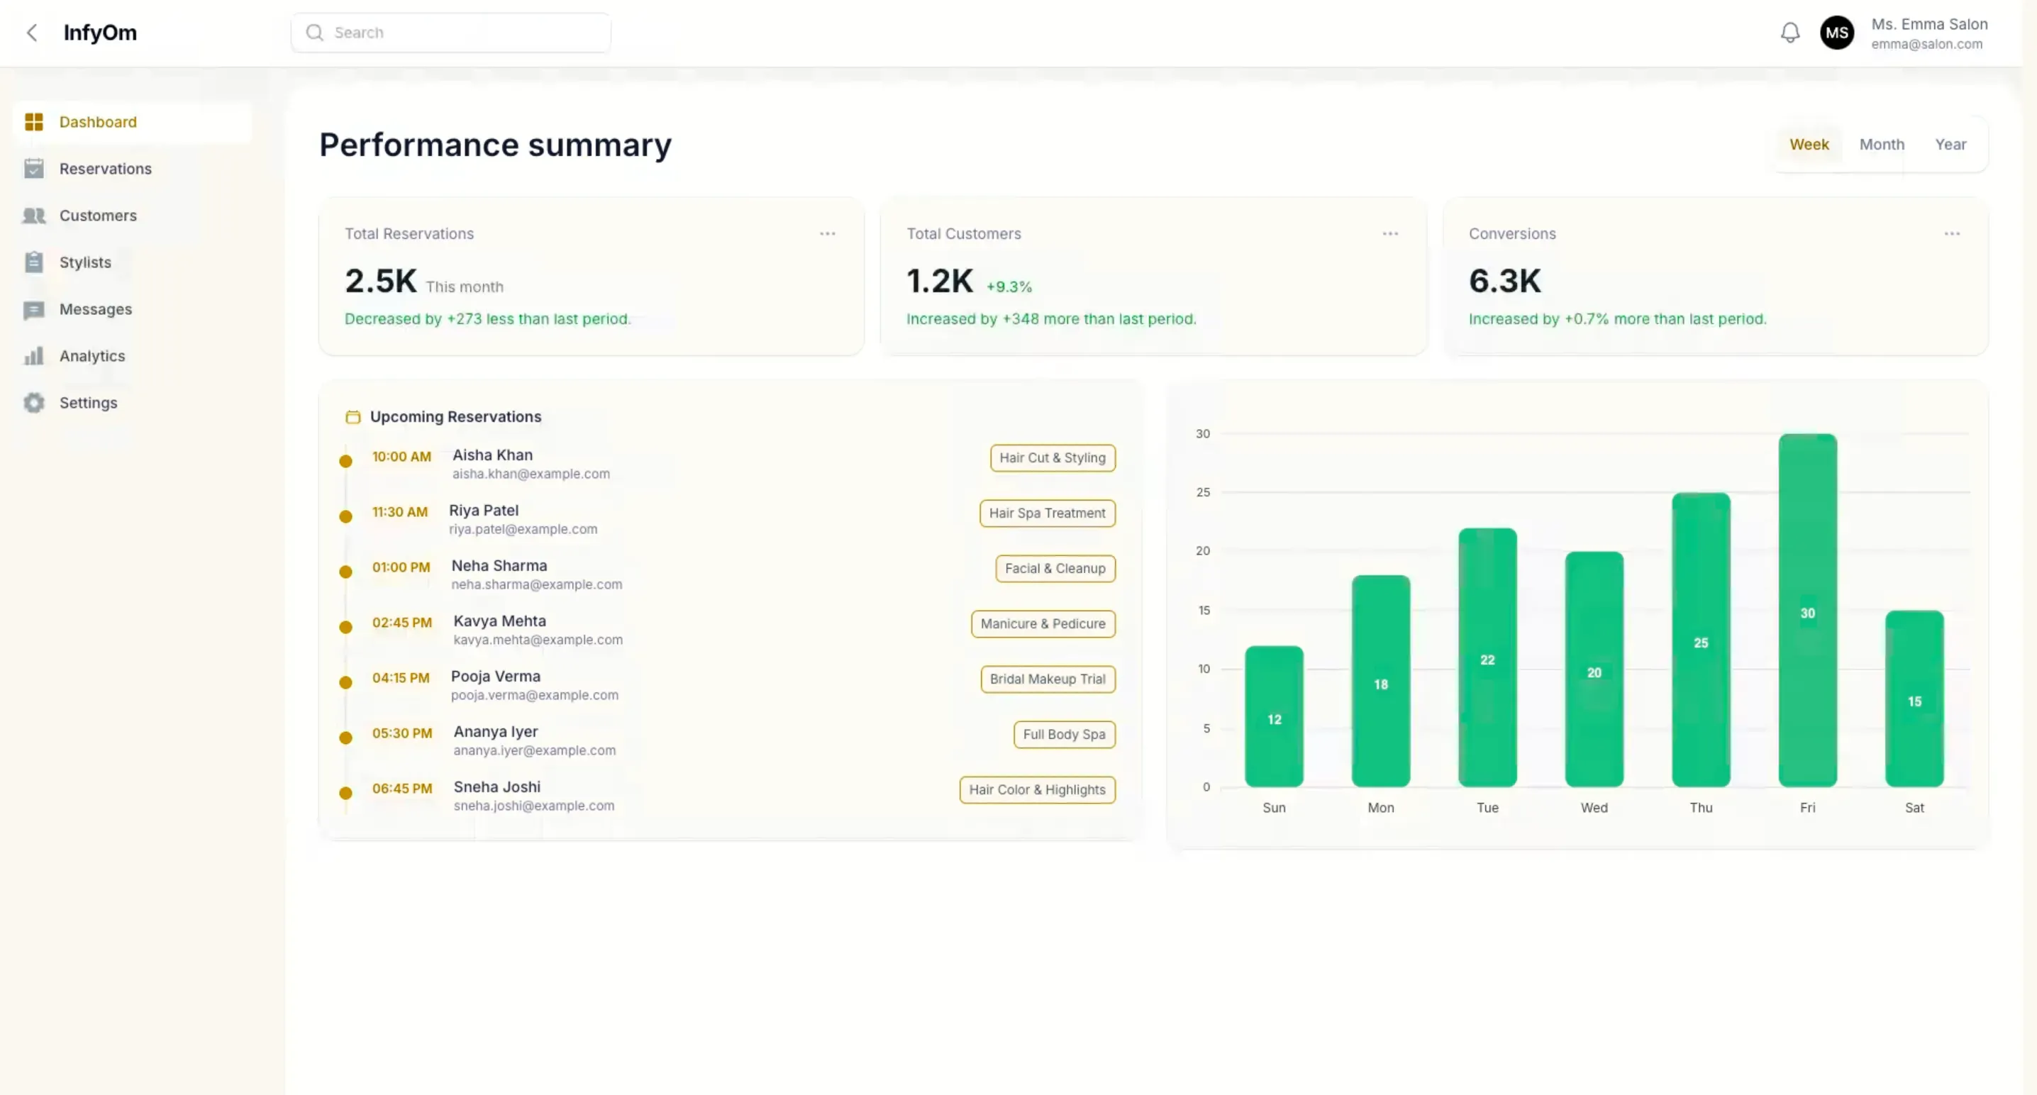Select the Week period tab

[1809, 144]
